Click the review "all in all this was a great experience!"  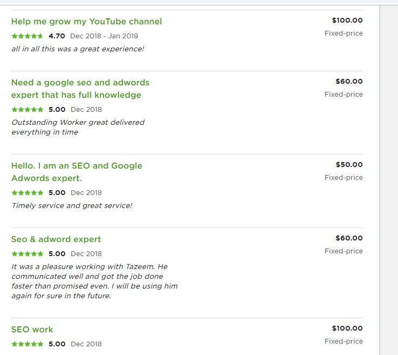click(78, 49)
